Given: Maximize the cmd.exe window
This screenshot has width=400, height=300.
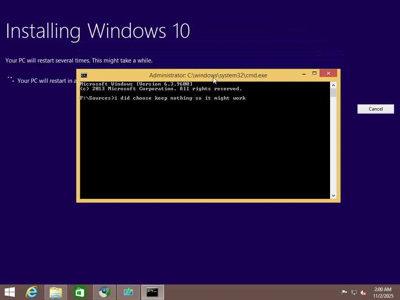Looking at the screenshot, I should point(314,73).
